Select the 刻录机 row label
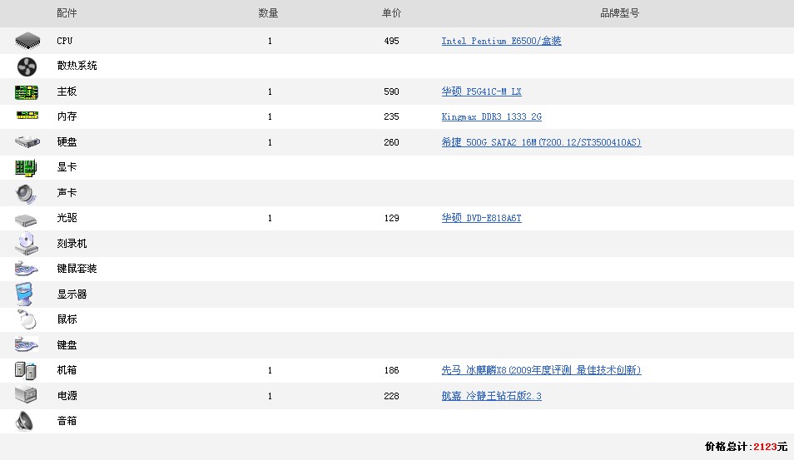The height and width of the screenshot is (460, 794). (x=72, y=244)
